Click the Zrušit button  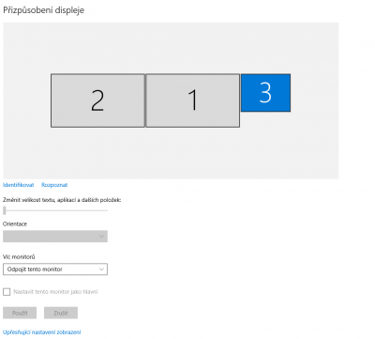61,313
